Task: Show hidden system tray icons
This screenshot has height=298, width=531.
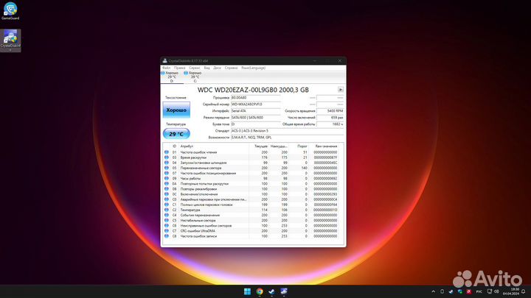Action: 433,291
